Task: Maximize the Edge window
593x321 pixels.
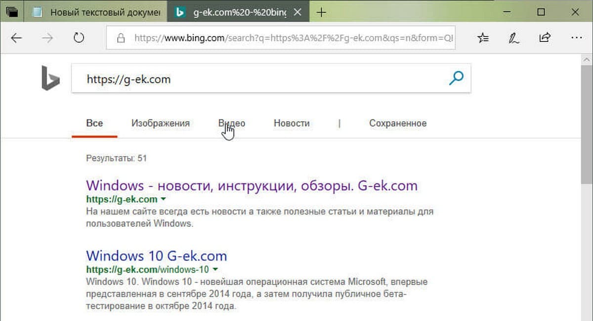Action: [x=541, y=12]
